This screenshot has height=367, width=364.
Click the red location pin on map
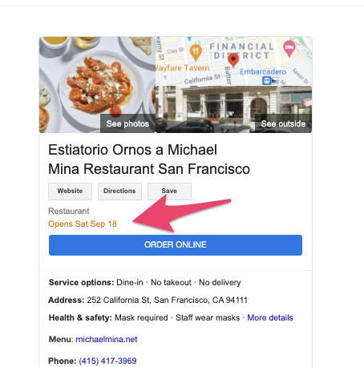[x=233, y=60]
